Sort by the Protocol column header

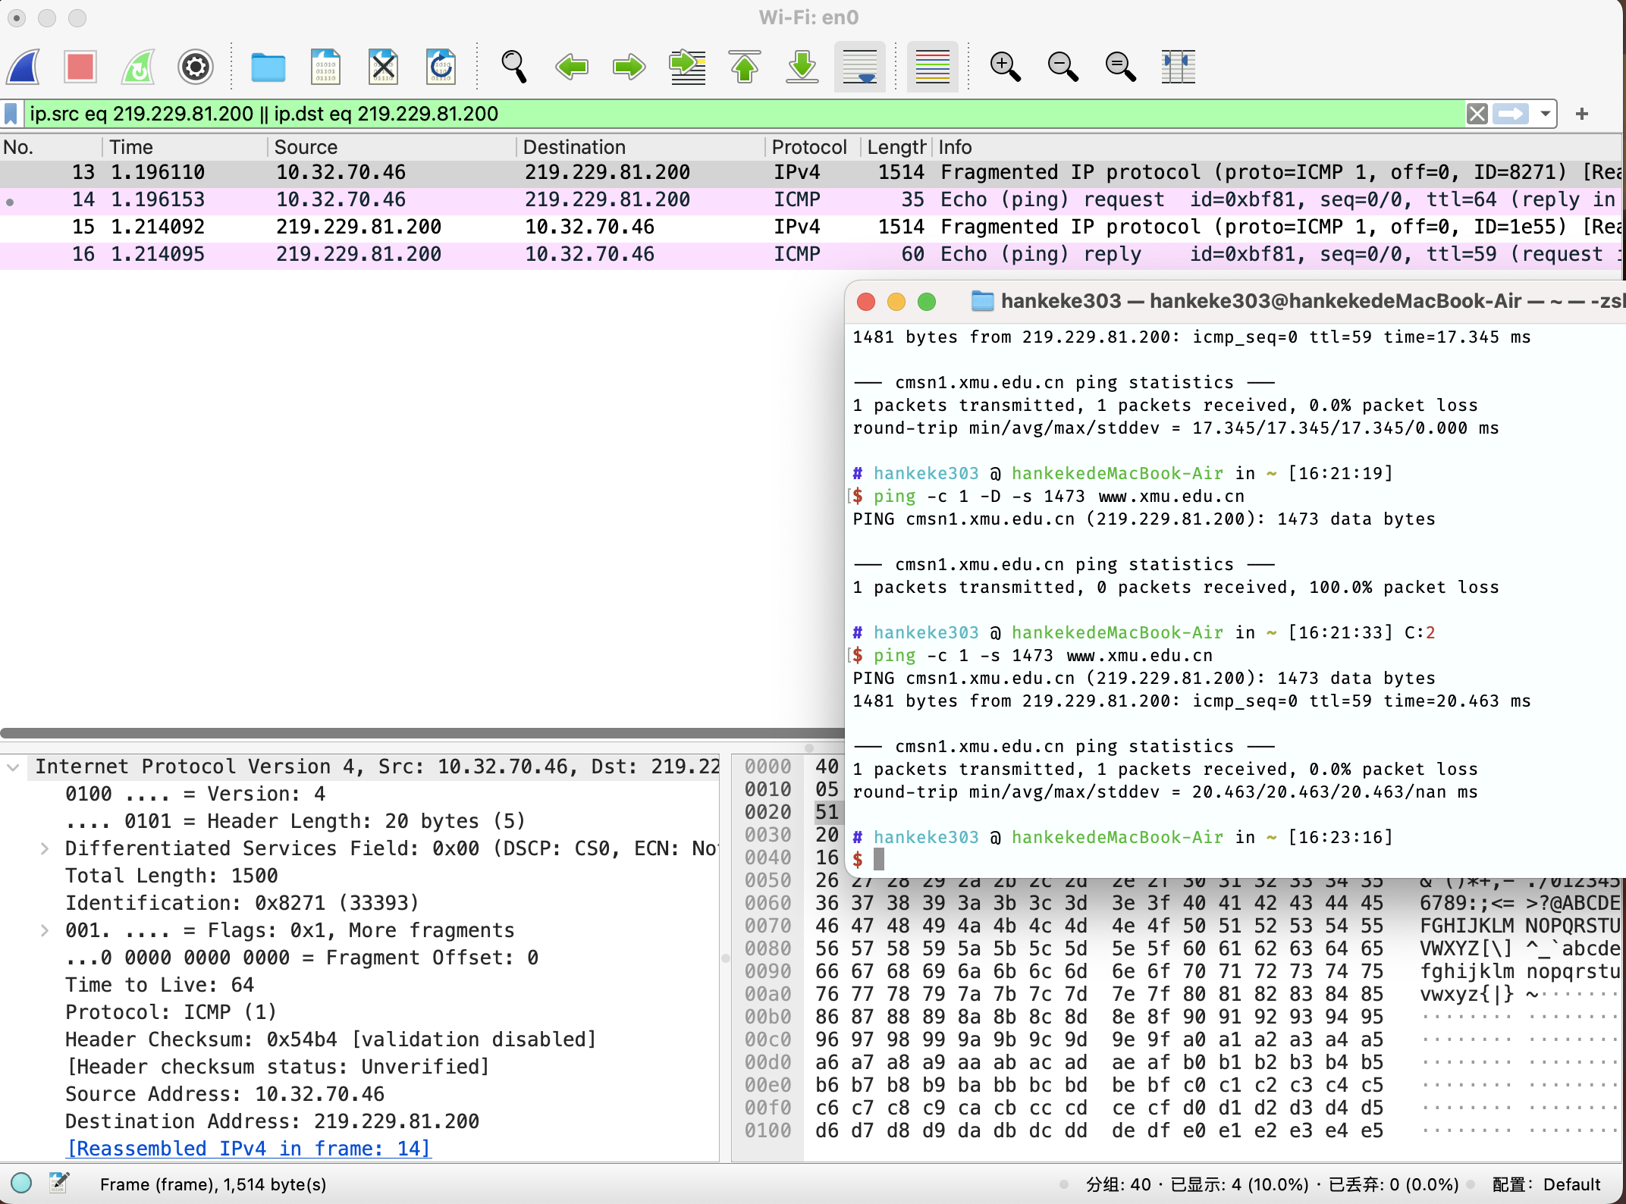point(812,147)
